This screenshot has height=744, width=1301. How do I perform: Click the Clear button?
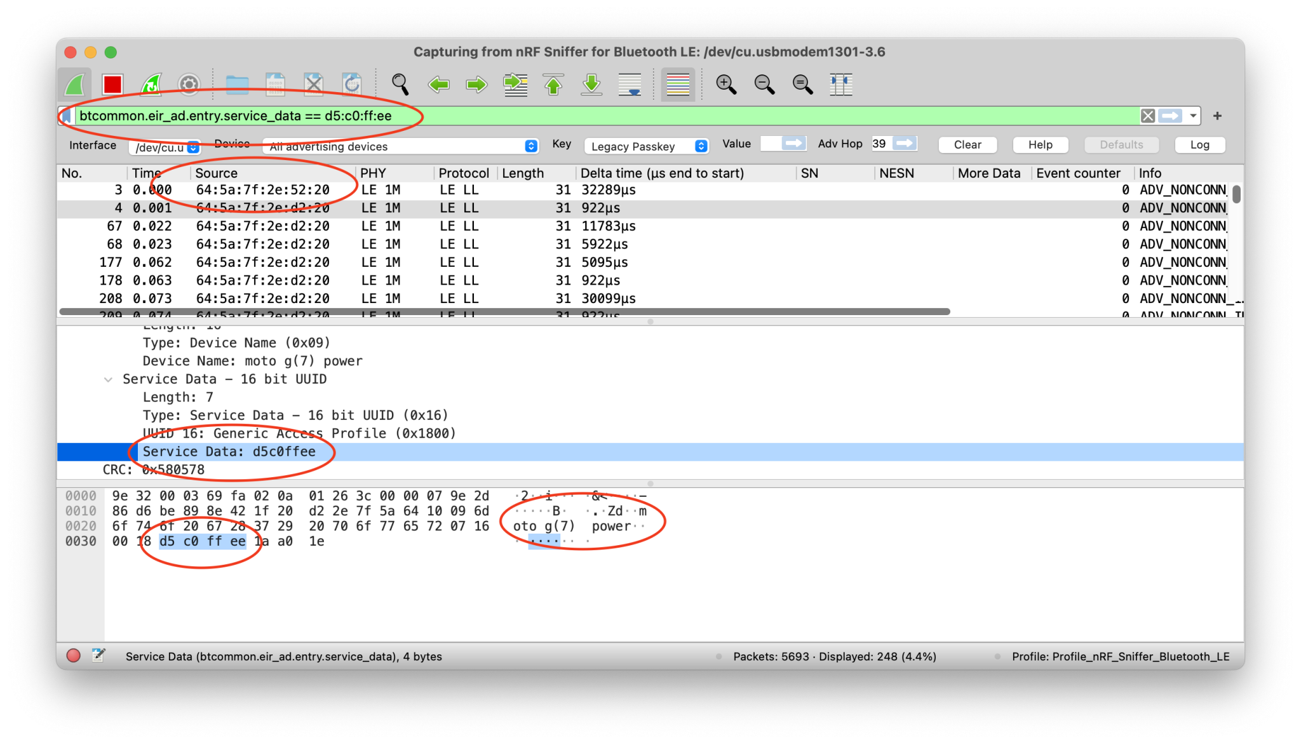[x=967, y=144]
